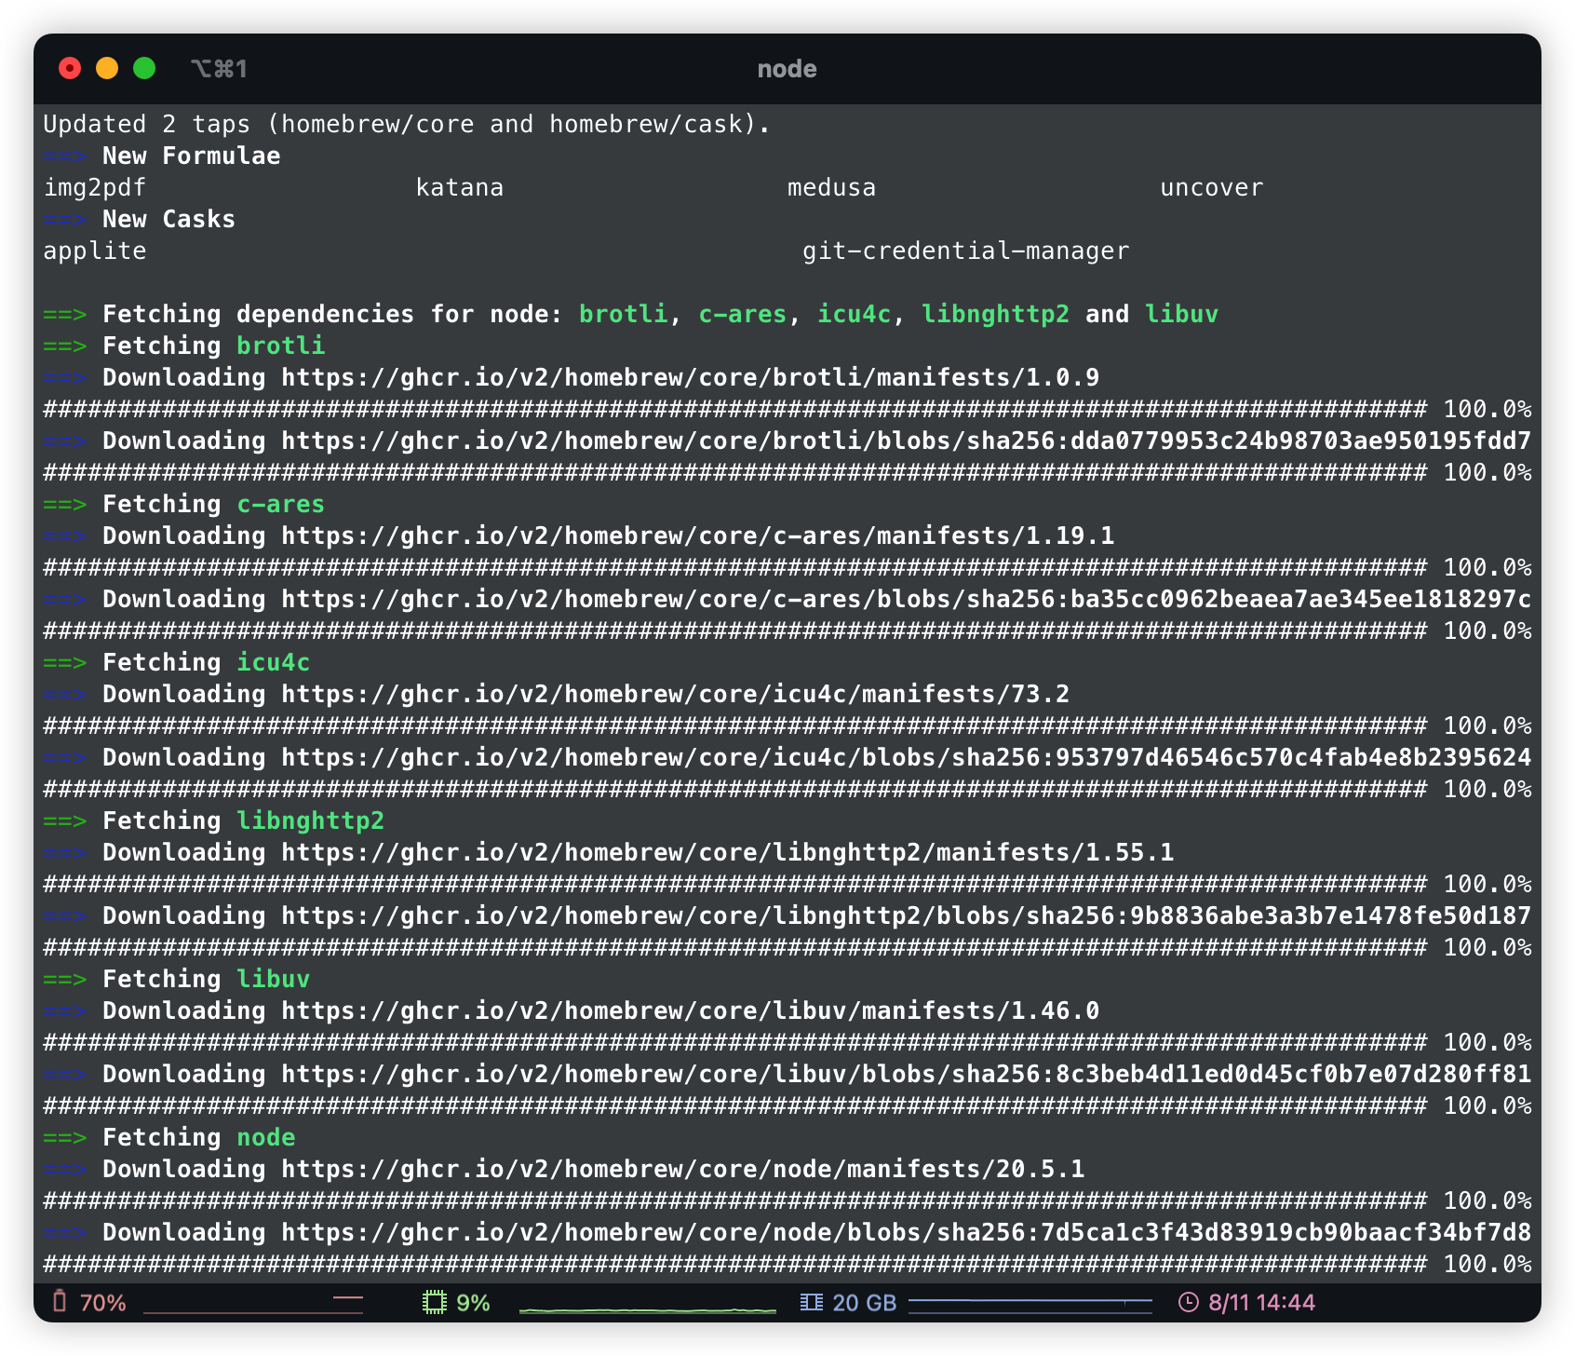Click the battery history graph

(x=253, y=1304)
